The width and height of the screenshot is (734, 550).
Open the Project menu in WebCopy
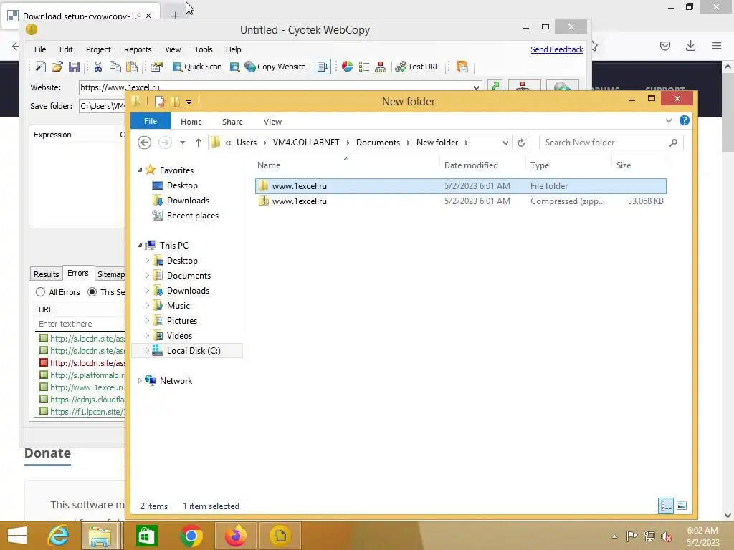(98, 49)
